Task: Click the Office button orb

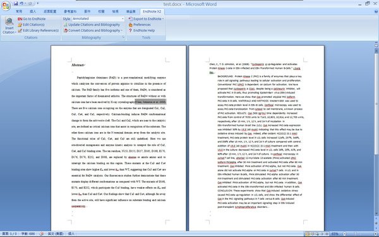Action: (x=6, y=6)
